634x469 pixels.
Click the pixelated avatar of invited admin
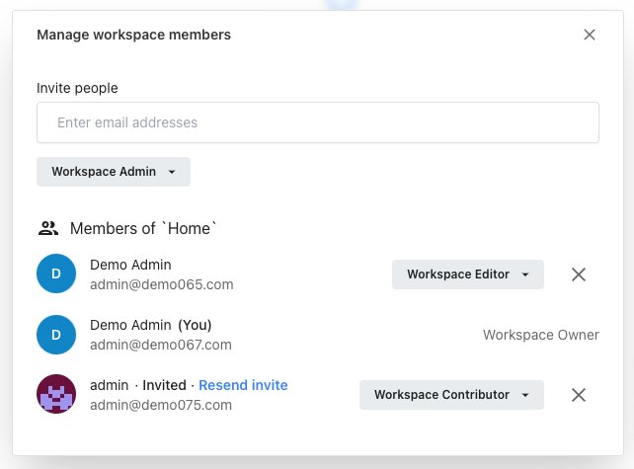[56, 395]
